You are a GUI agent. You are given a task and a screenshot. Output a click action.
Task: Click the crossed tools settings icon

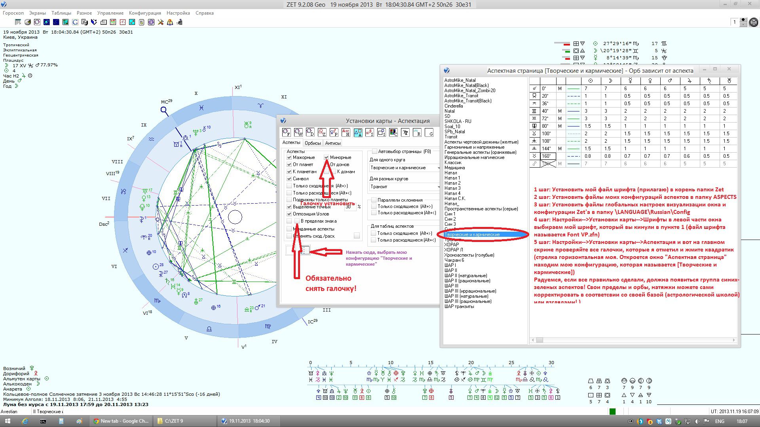(161, 22)
